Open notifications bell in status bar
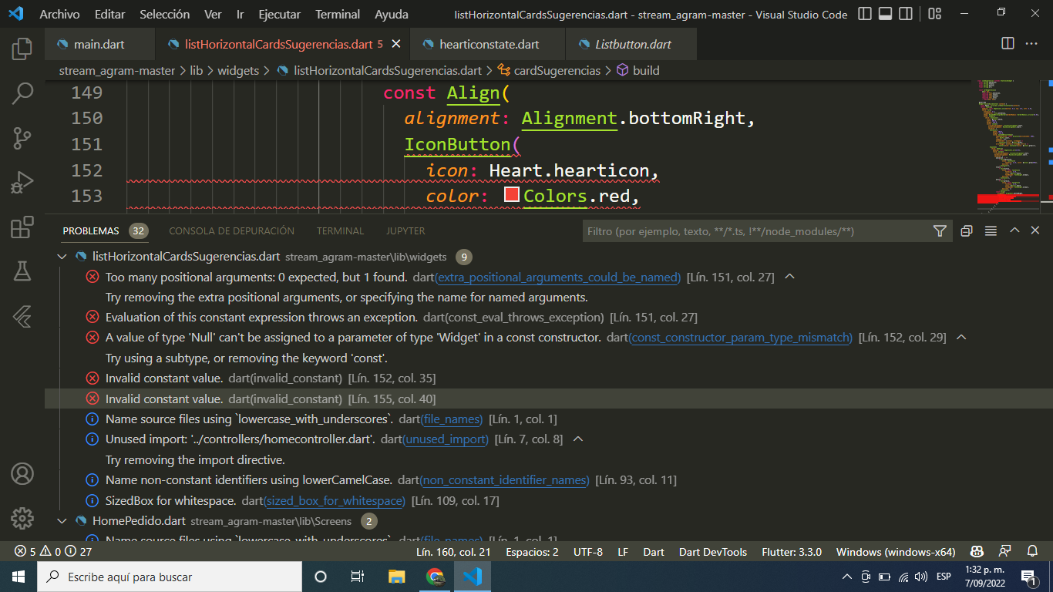This screenshot has height=592, width=1053. [1033, 552]
